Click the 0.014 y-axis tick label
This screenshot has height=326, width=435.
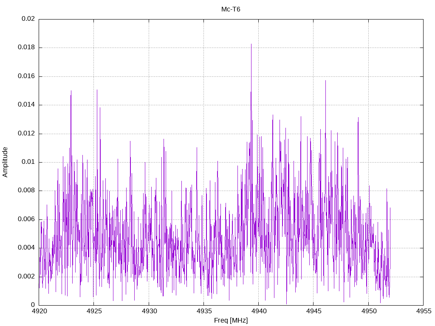pos(26,104)
